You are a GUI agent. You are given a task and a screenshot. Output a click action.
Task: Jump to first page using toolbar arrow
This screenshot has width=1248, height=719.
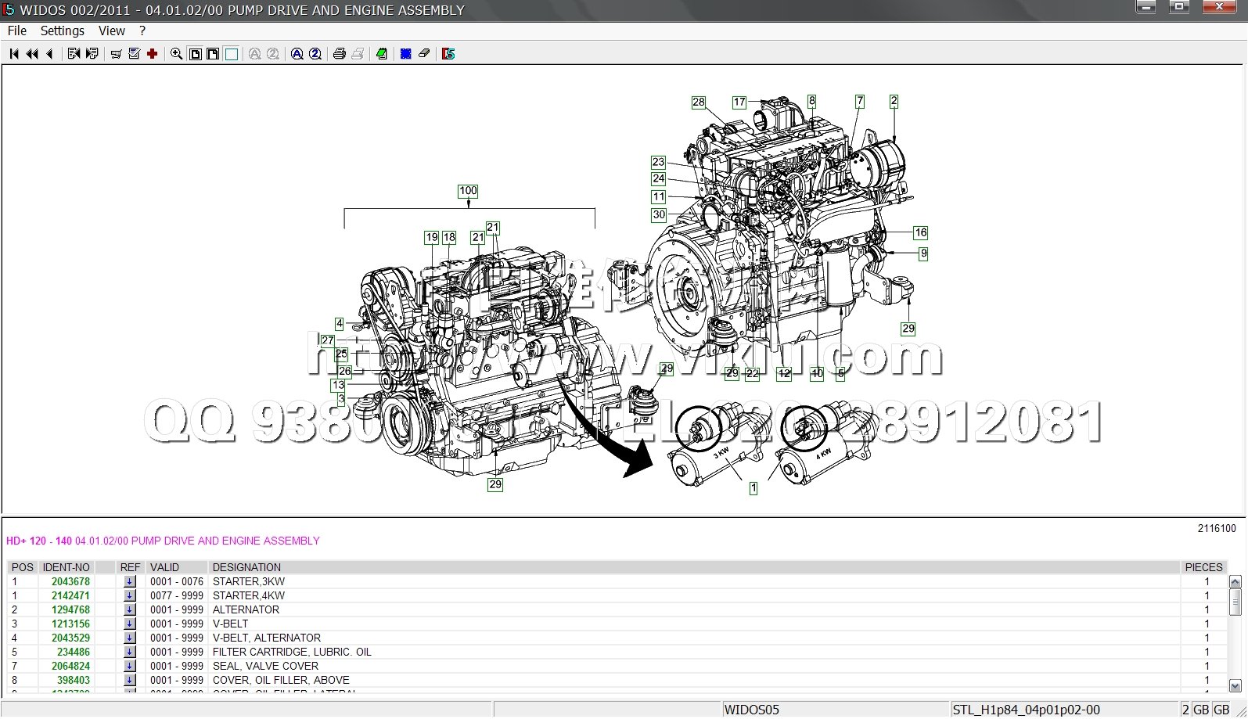click(14, 54)
